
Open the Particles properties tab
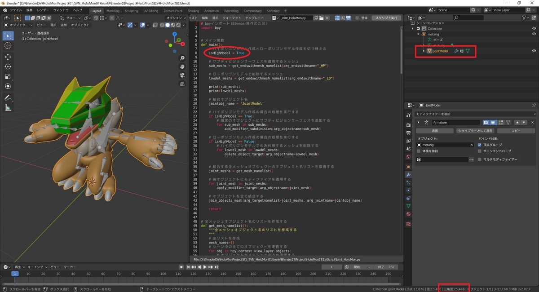[x=408, y=182]
